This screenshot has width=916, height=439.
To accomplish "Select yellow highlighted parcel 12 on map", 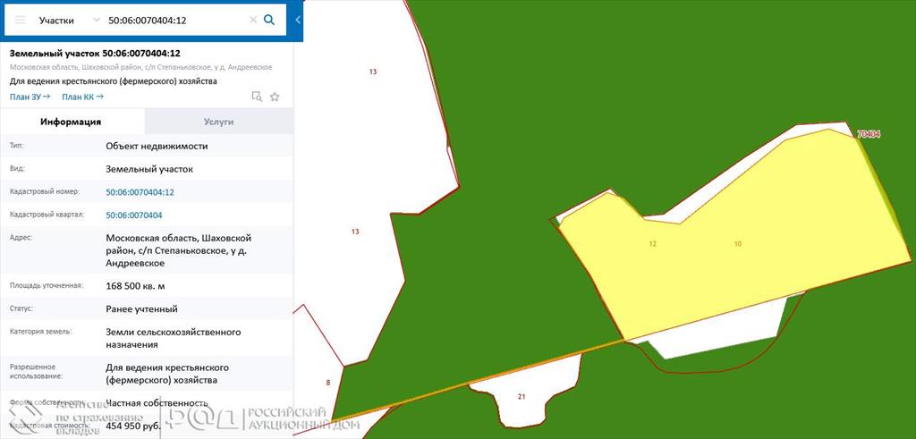I will click(x=653, y=243).
